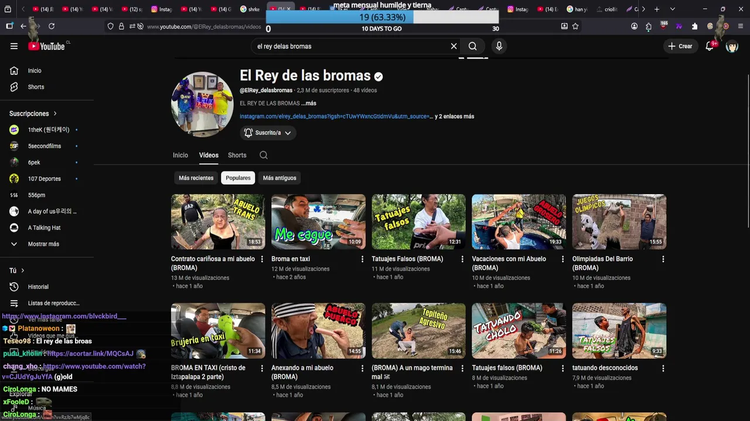750x421 pixels.
Task: Open the notifications bell
Action: pos(710,46)
